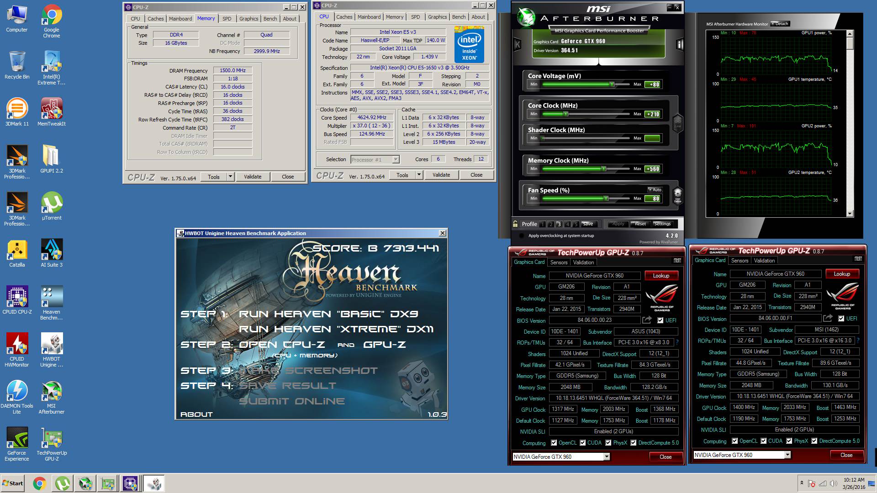Select profile slot 3 in Afterburner
This screenshot has width=877, height=493.
tap(559, 224)
